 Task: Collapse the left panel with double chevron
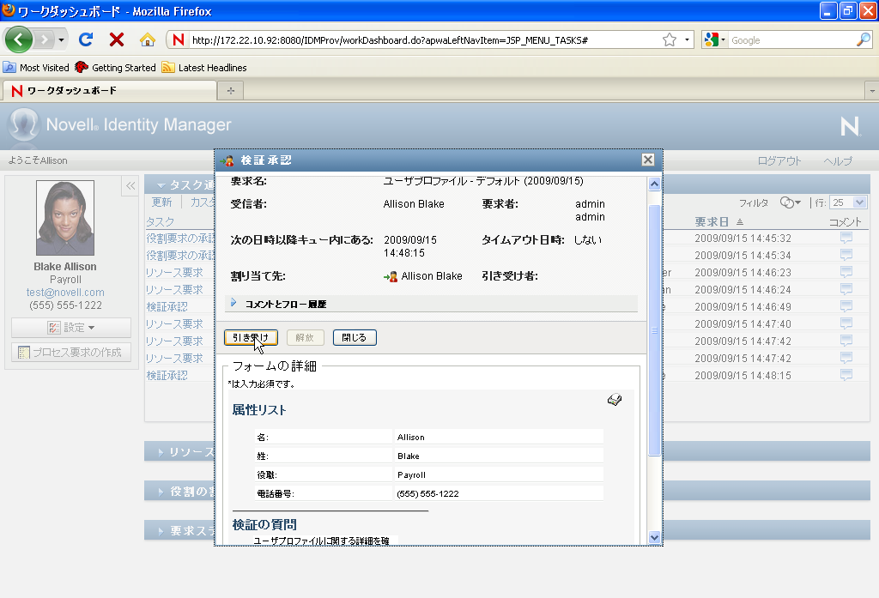pyautogui.click(x=130, y=186)
